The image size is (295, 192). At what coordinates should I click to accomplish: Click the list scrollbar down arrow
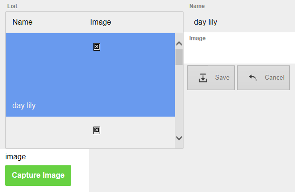[x=179, y=138]
